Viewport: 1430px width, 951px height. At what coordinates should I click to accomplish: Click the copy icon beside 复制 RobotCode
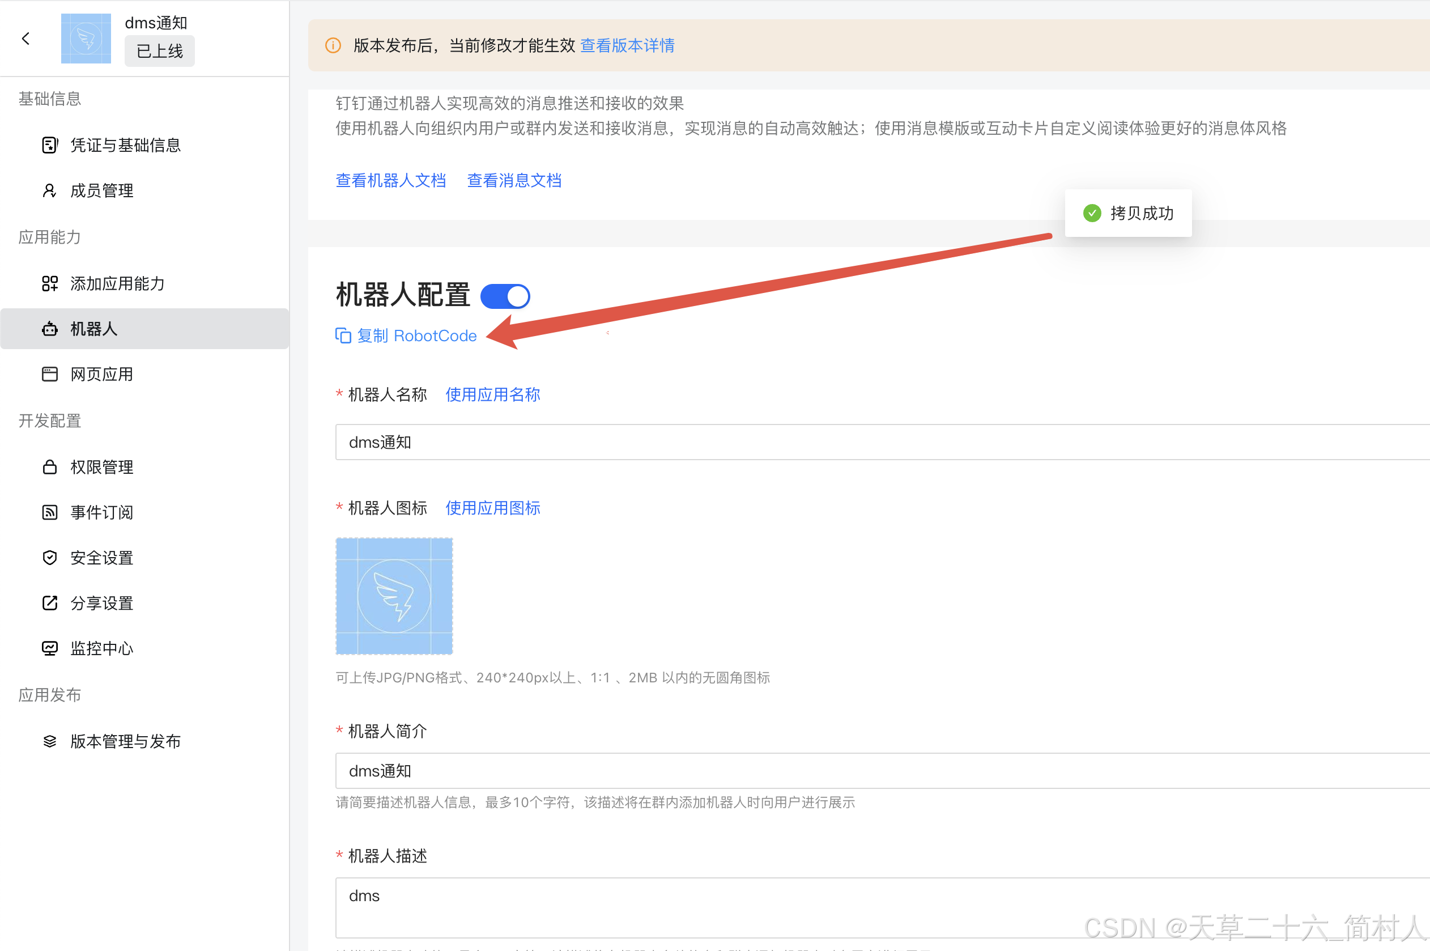tap(343, 336)
